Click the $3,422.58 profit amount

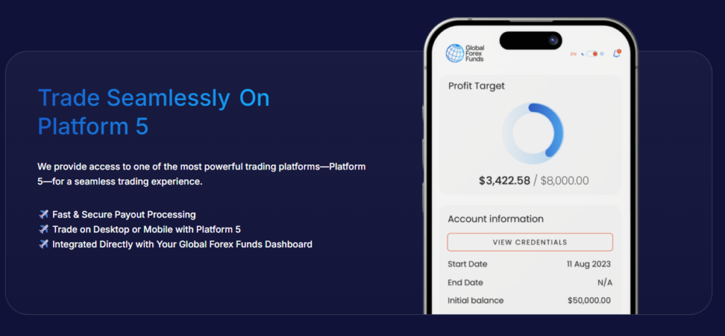pyautogui.click(x=504, y=181)
